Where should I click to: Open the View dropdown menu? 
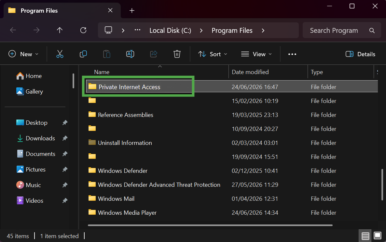coord(256,54)
